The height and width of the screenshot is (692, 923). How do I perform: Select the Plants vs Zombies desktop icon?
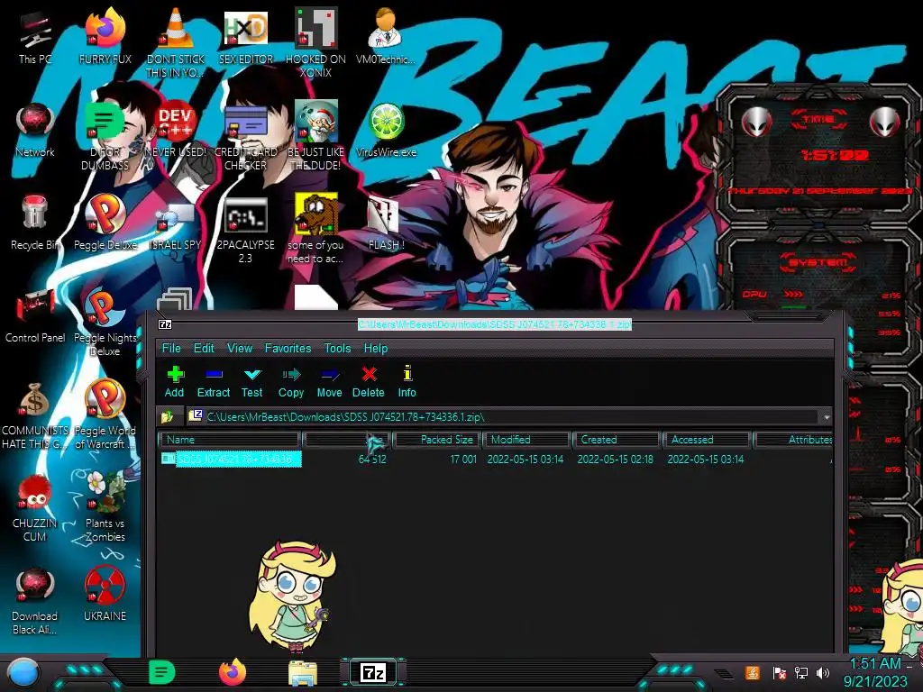click(105, 508)
